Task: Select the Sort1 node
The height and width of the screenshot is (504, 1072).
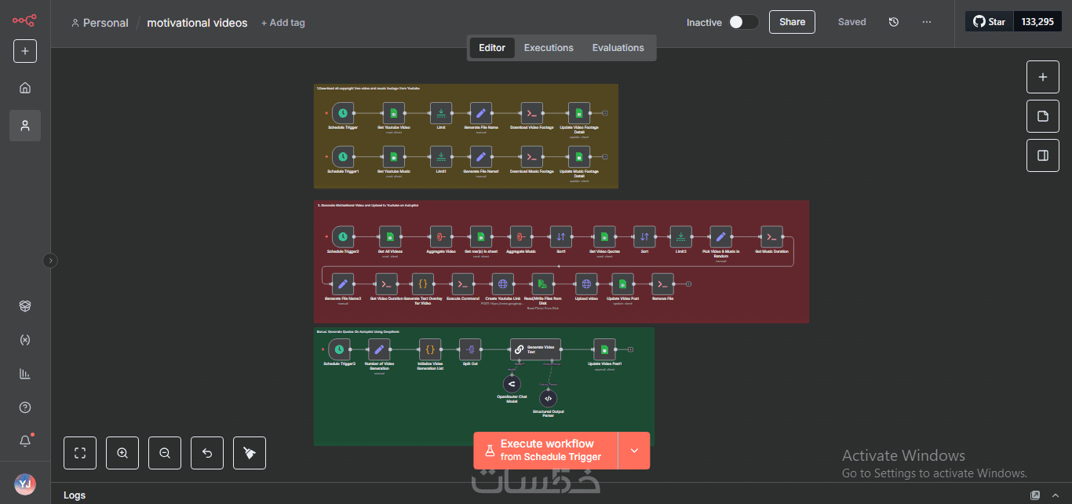Action: click(x=561, y=236)
